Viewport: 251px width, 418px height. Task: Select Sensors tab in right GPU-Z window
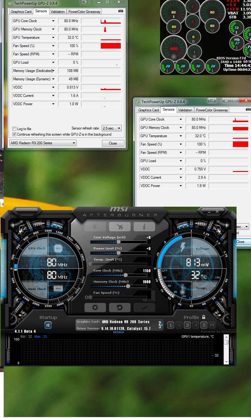[x=169, y=109]
